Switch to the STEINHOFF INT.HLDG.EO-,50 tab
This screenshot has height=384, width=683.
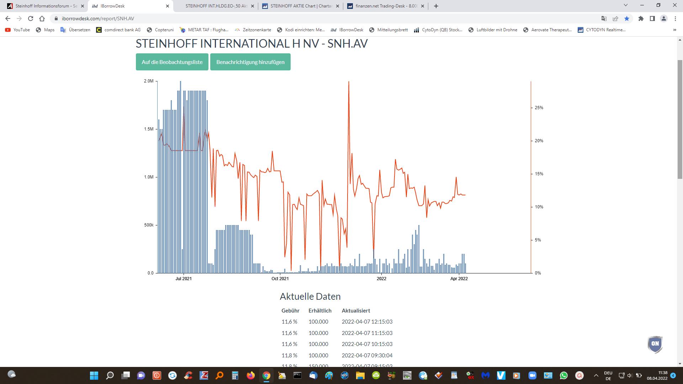click(x=216, y=6)
